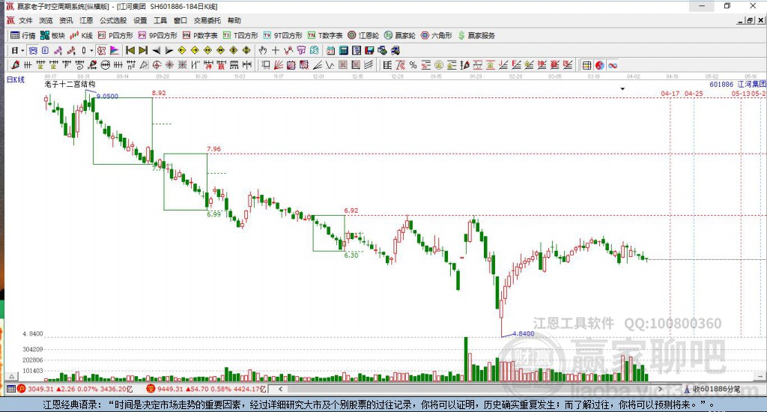This screenshot has height=412, width=767.
Task: Toggle the table grid icon
Action: tap(586, 65)
